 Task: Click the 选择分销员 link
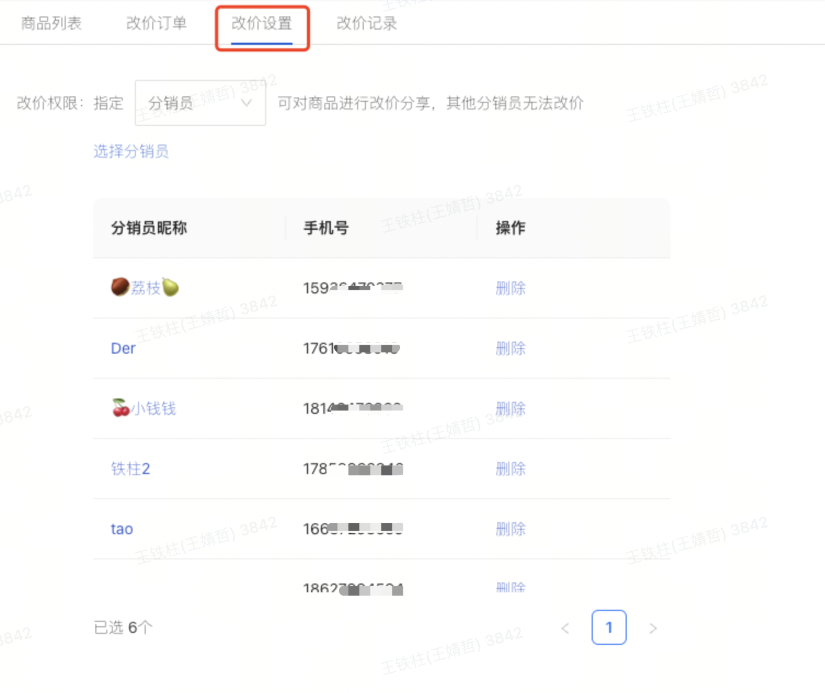(131, 151)
